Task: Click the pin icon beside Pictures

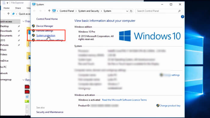Action: [19, 45]
